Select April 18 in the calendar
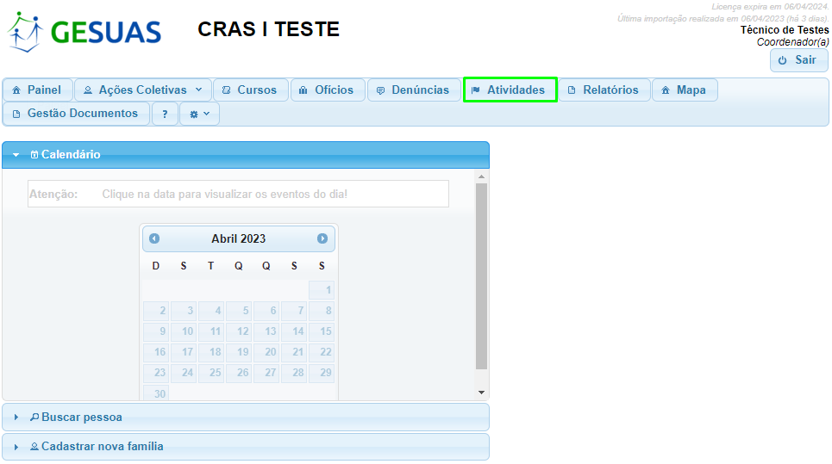The image size is (832, 464). [x=211, y=352]
